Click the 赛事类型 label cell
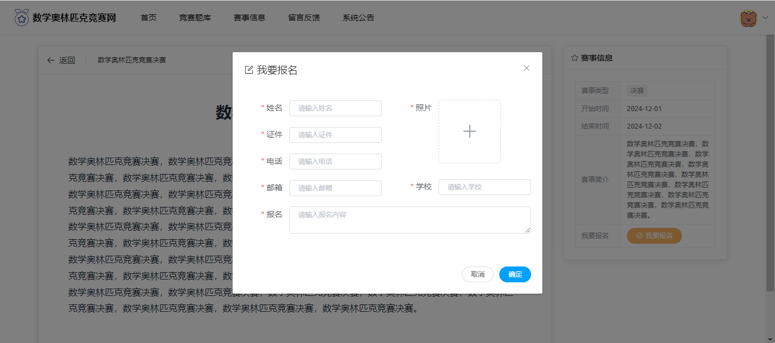Image resolution: width=775 pixels, height=343 pixels. click(598, 91)
